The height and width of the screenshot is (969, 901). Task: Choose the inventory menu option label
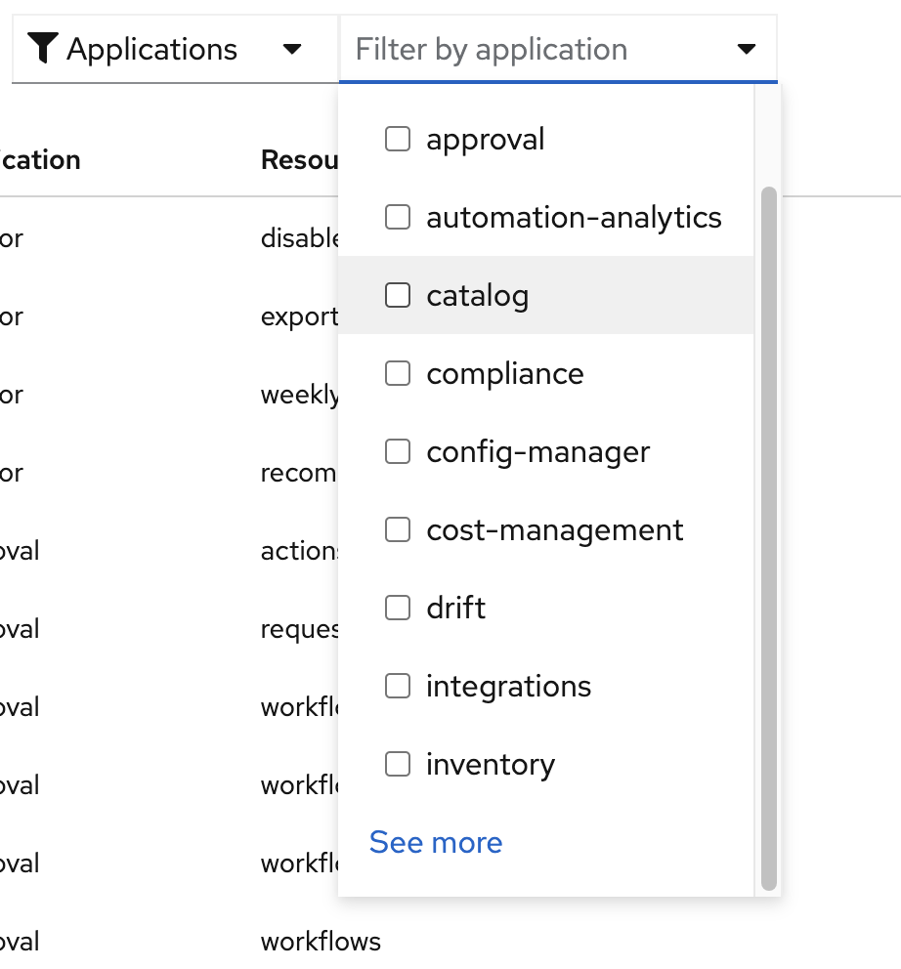[x=490, y=764]
